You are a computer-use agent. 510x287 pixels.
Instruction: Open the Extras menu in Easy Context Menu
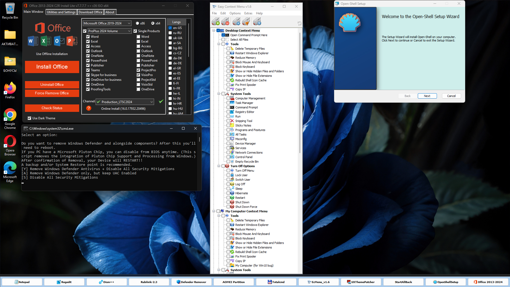click(x=248, y=13)
